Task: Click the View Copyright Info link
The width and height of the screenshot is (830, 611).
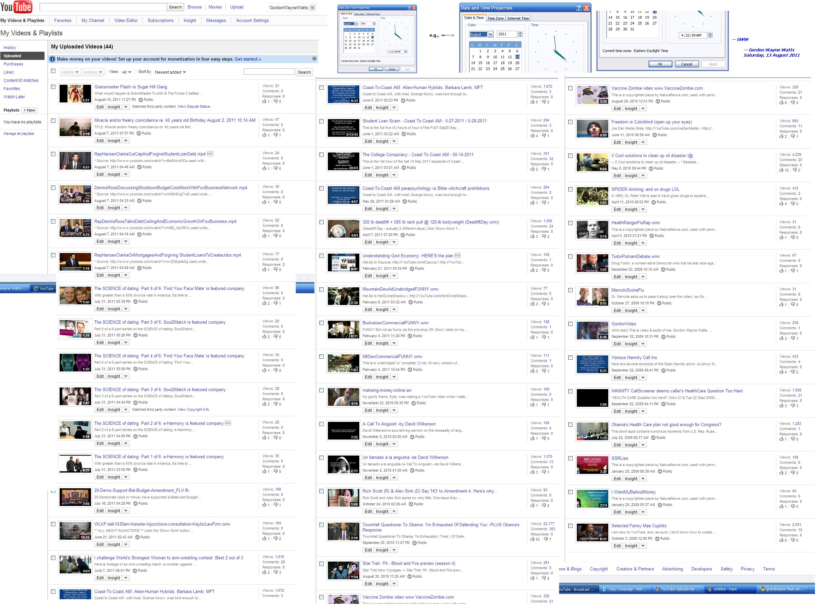Action: click(194, 410)
